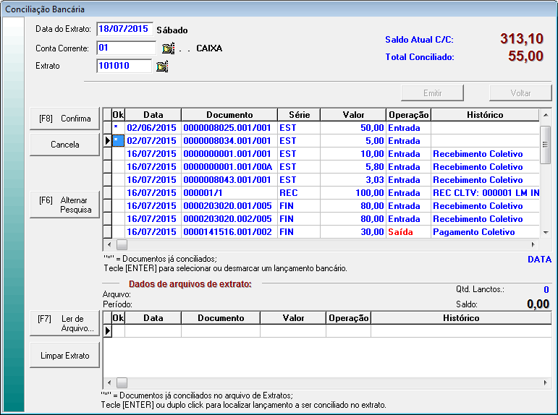Click lower grid Data column header
The width and height of the screenshot is (558, 415).
click(x=153, y=318)
